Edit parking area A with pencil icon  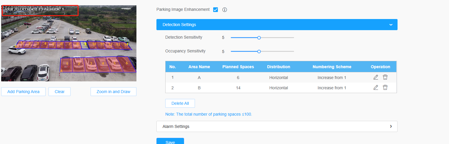tap(376, 77)
